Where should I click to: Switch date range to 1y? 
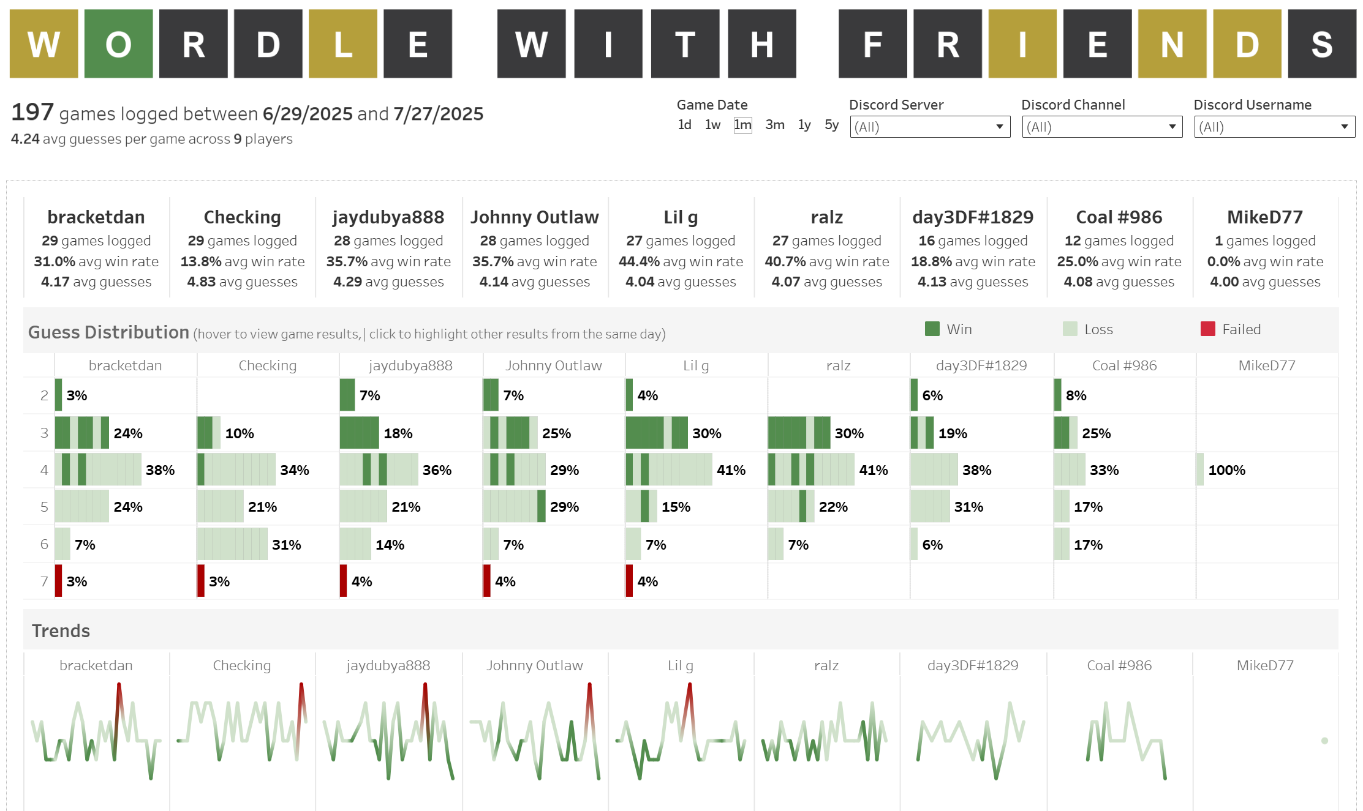804,125
